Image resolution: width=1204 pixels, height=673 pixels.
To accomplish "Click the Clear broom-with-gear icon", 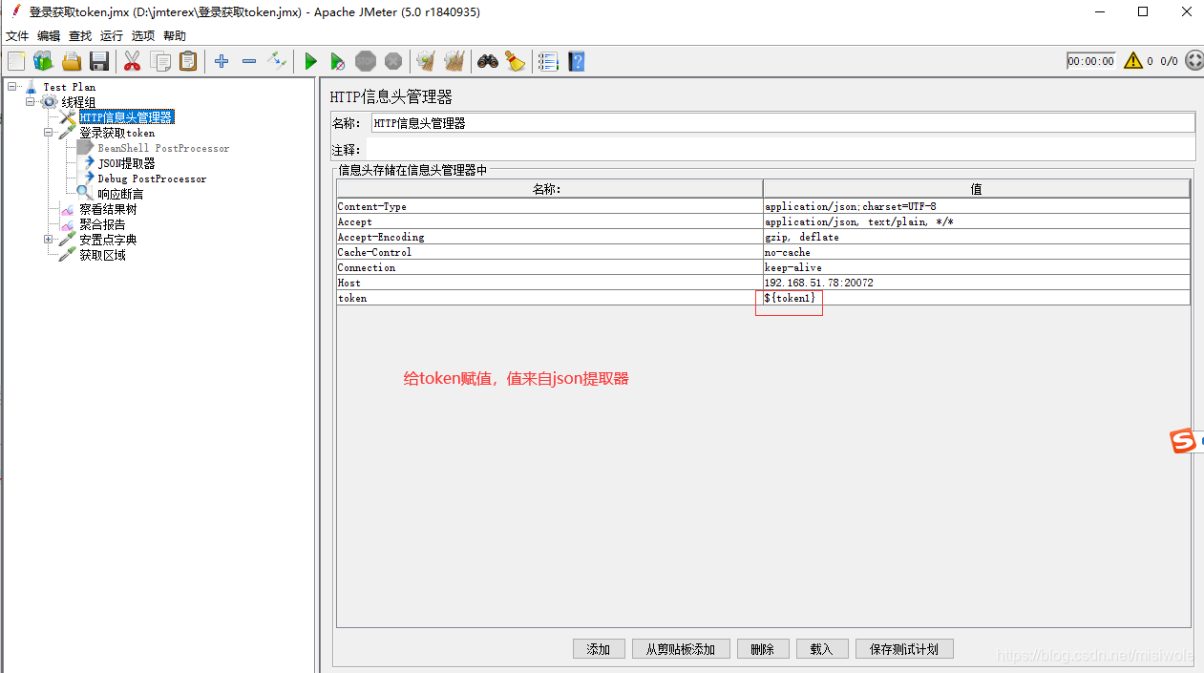I will click(426, 61).
